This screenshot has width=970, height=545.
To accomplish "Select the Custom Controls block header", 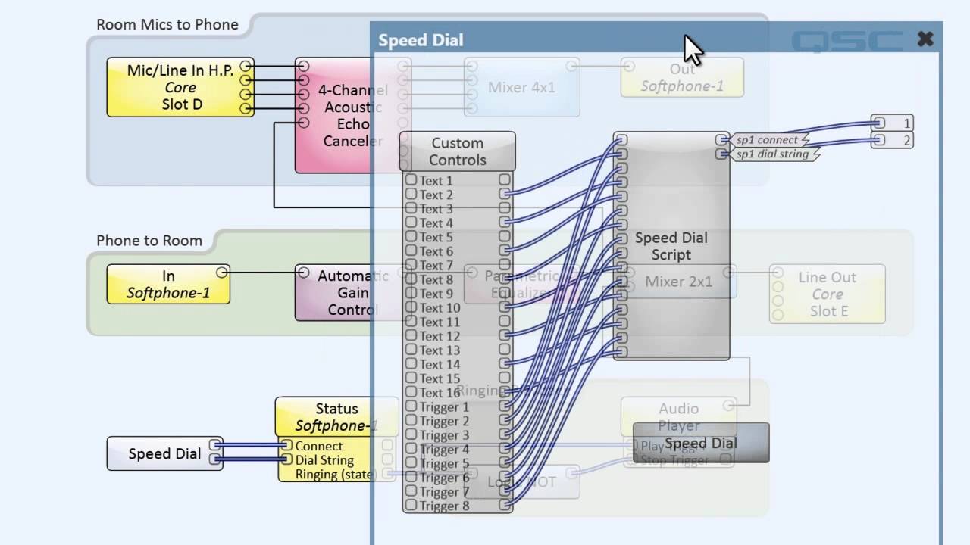I will tap(458, 151).
